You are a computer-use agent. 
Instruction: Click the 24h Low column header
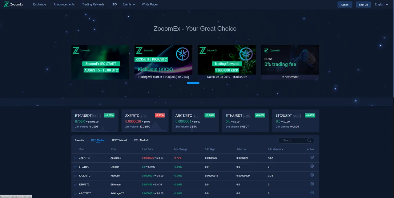click(241, 149)
